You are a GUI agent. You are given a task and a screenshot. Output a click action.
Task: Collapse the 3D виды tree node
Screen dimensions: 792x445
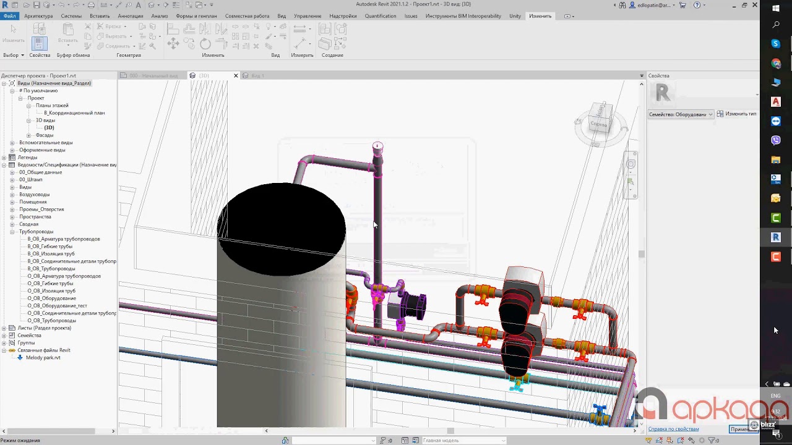click(28, 121)
